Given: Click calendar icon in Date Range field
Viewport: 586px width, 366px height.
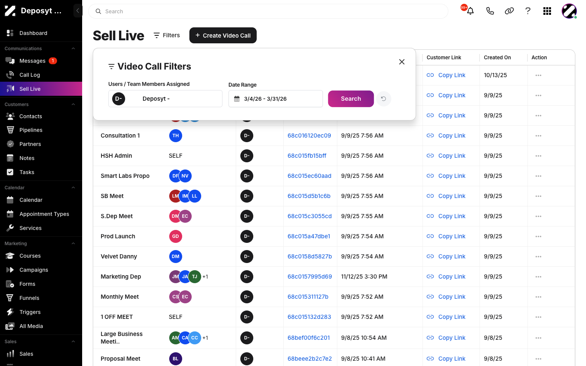Looking at the screenshot, I should point(237,99).
